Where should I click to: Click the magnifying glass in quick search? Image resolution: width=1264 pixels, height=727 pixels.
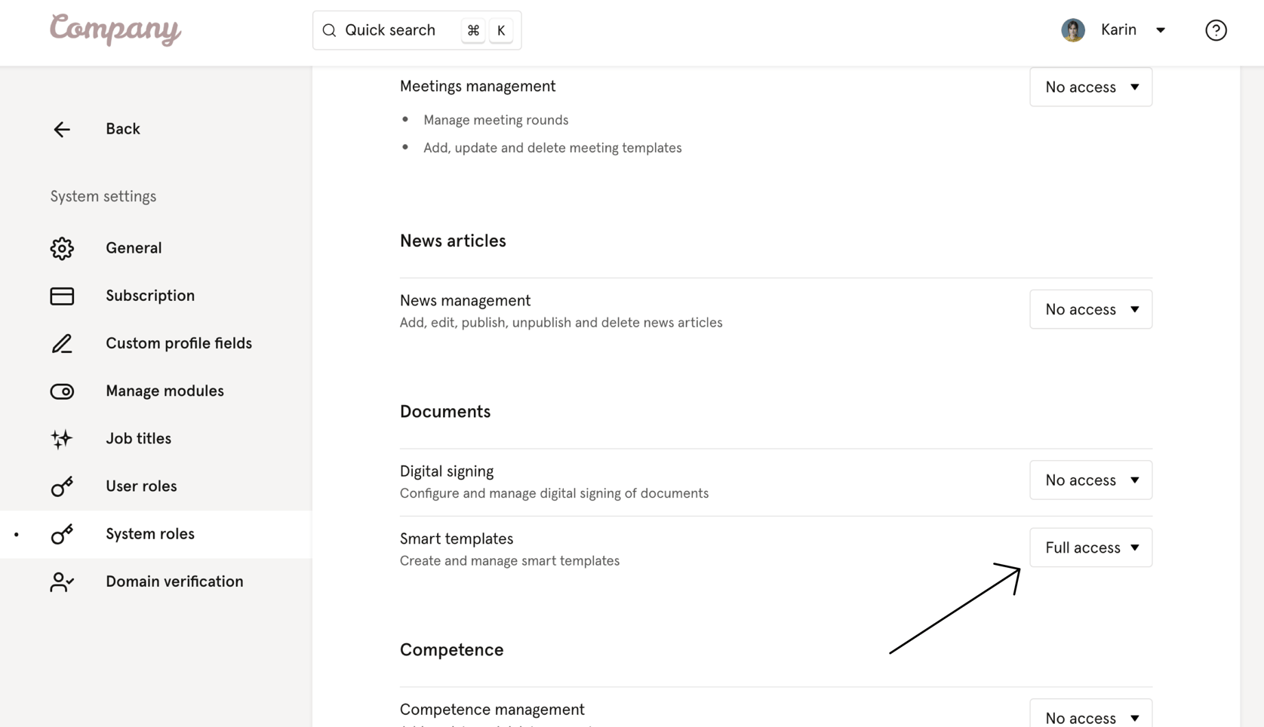coord(329,30)
